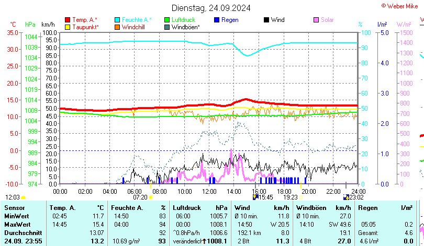This screenshot has width=424, height=246.
Task: Click the blue Regen legend square
Action: pos(217,20)
